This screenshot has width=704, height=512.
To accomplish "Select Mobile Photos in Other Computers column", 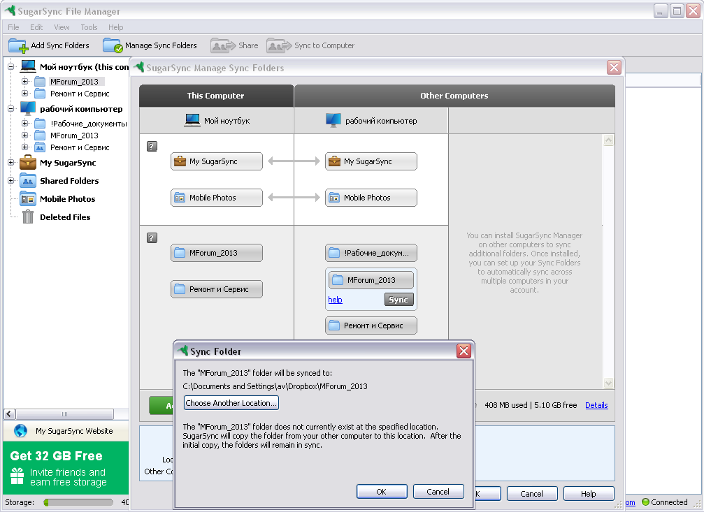I will pyautogui.click(x=371, y=198).
